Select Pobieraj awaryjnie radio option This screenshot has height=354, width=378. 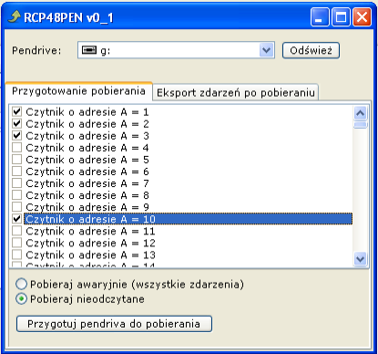click(x=21, y=284)
